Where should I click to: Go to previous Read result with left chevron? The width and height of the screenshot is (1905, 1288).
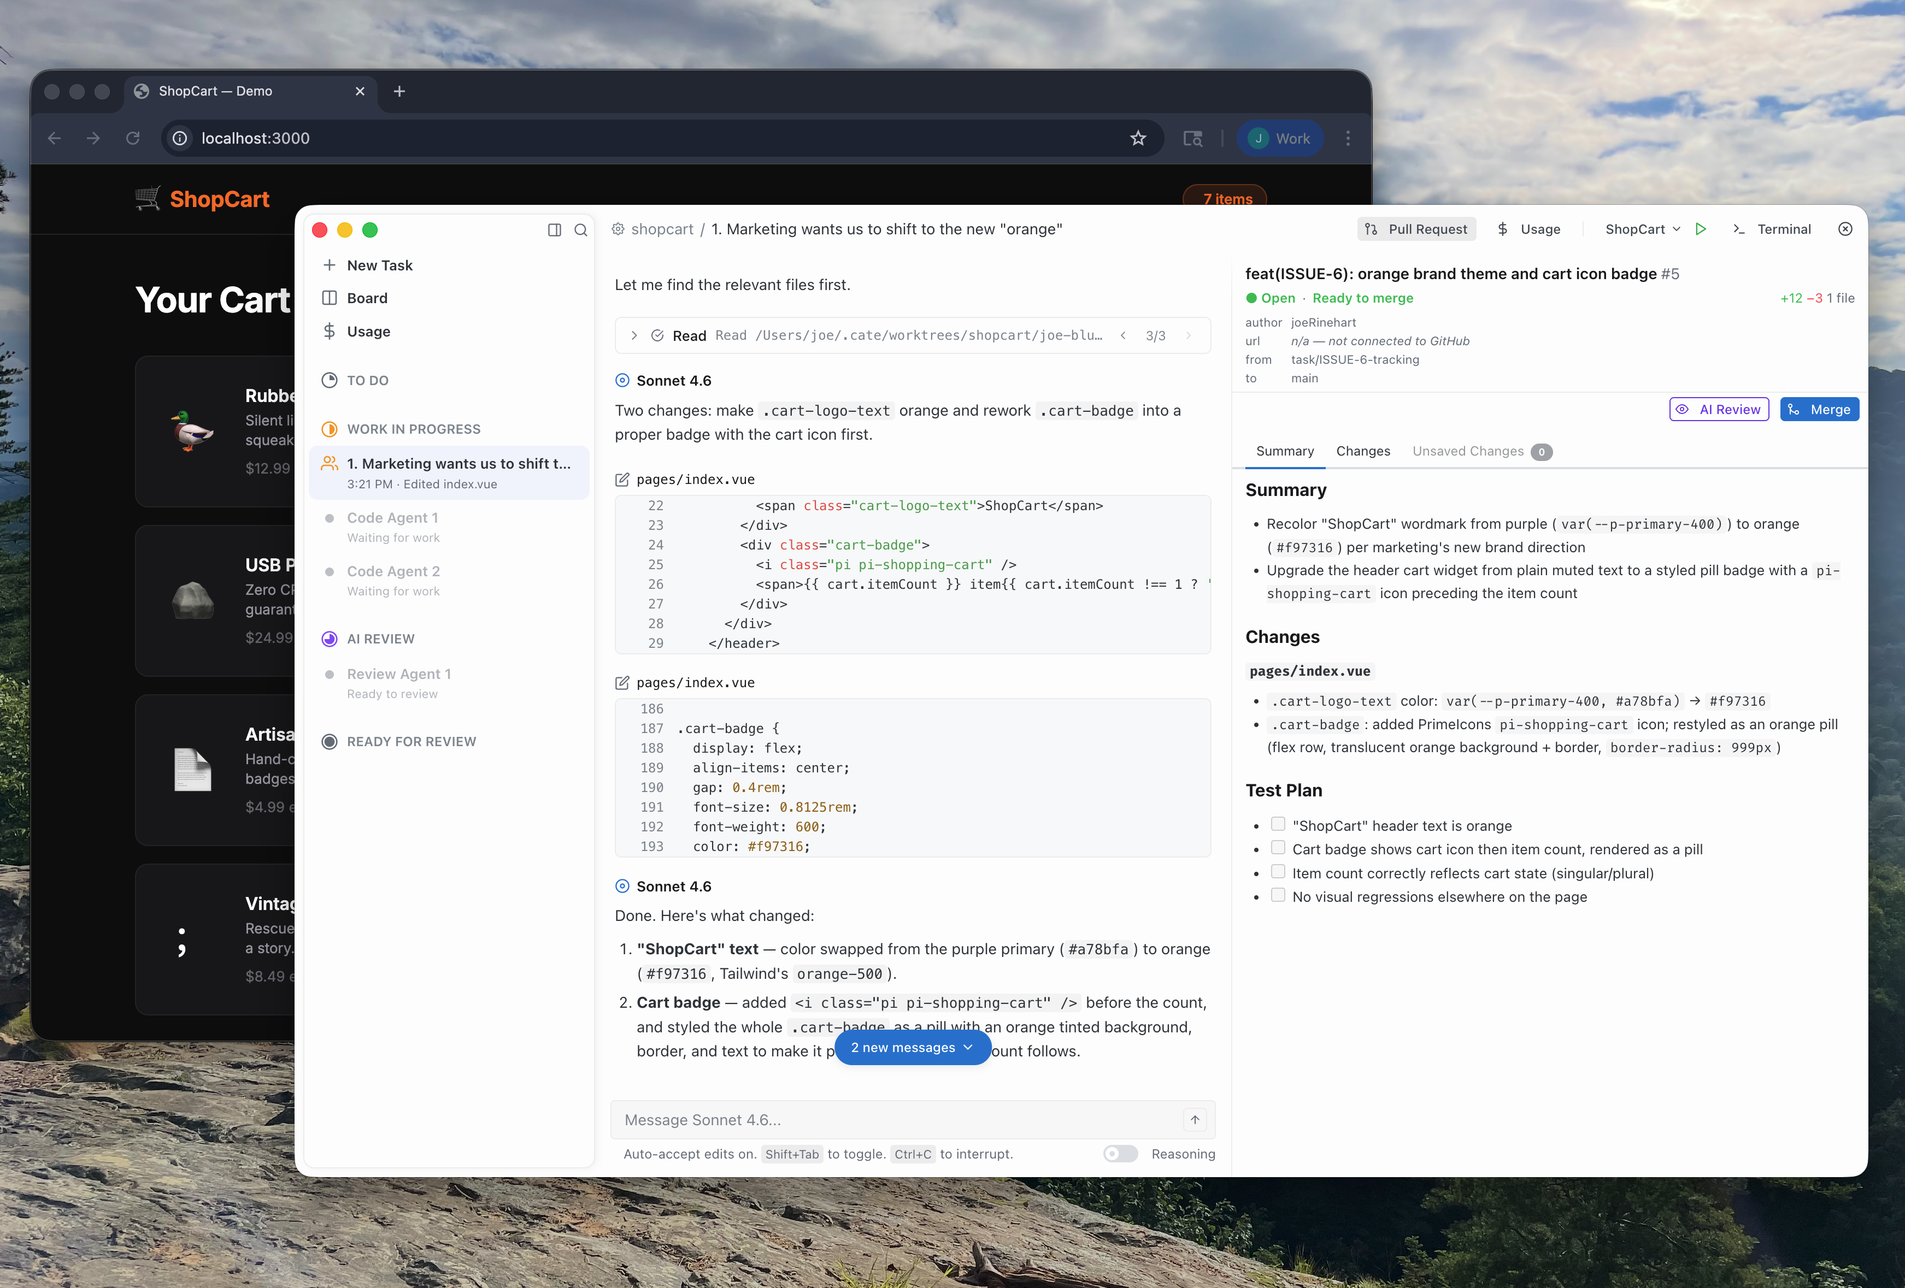tap(1123, 335)
